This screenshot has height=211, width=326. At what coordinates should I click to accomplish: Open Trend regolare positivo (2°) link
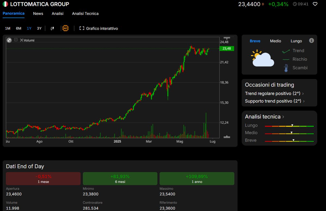point(273,93)
